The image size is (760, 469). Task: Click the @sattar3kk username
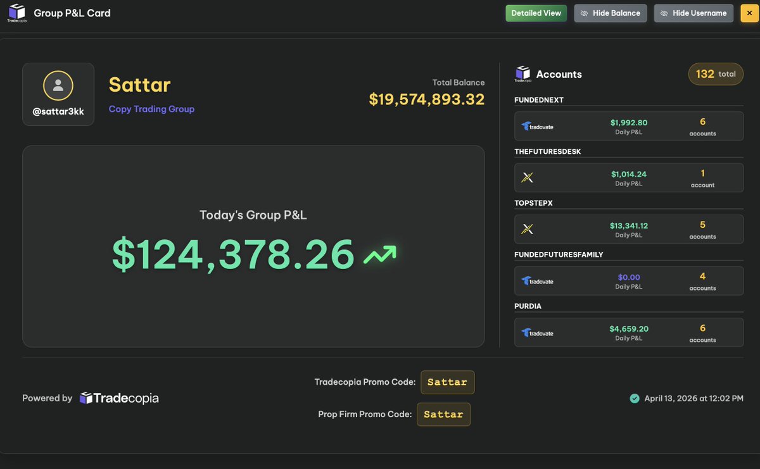[58, 111]
